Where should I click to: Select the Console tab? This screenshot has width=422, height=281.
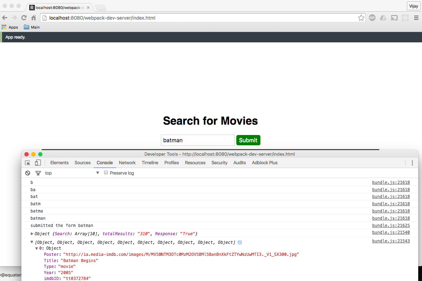[105, 163]
